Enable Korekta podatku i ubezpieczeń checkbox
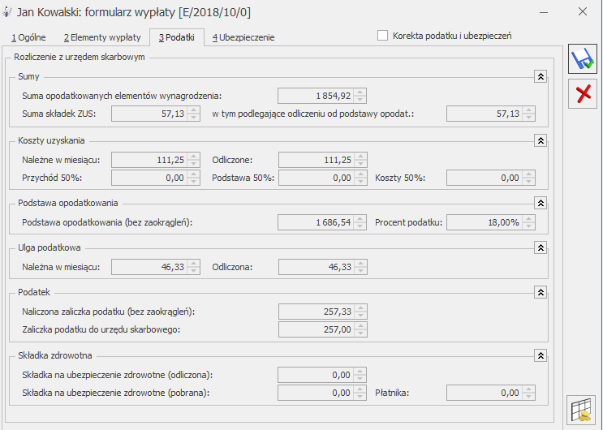This screenshot has width=603, height=430. click(x=382, y=36)
